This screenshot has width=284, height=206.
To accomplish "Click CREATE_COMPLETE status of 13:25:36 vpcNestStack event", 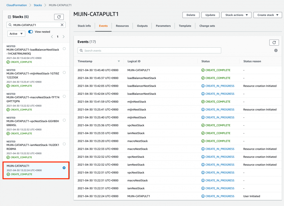I will pos(218,125).
